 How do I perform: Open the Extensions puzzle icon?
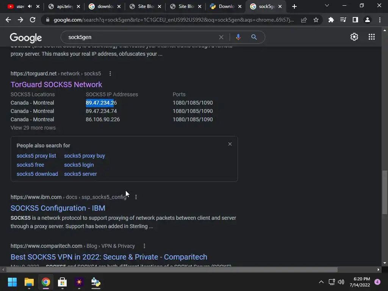pos(331,20)
